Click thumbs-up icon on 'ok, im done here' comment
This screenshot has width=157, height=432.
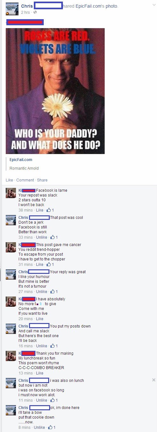(x=50, y=428)
